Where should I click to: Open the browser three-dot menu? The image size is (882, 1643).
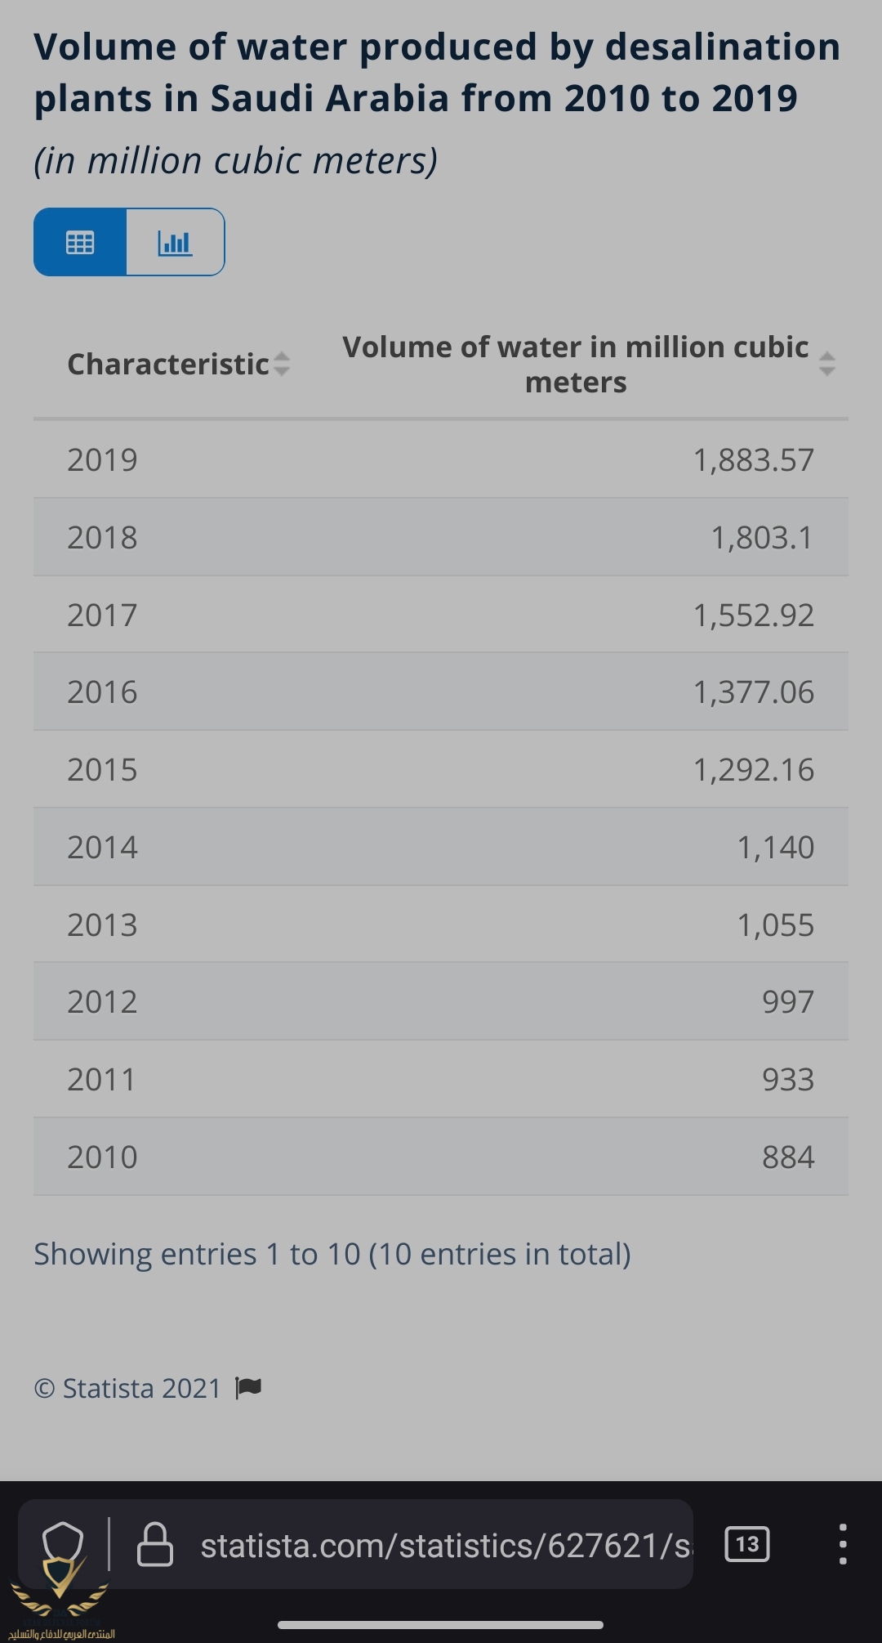click(843, 1544)
